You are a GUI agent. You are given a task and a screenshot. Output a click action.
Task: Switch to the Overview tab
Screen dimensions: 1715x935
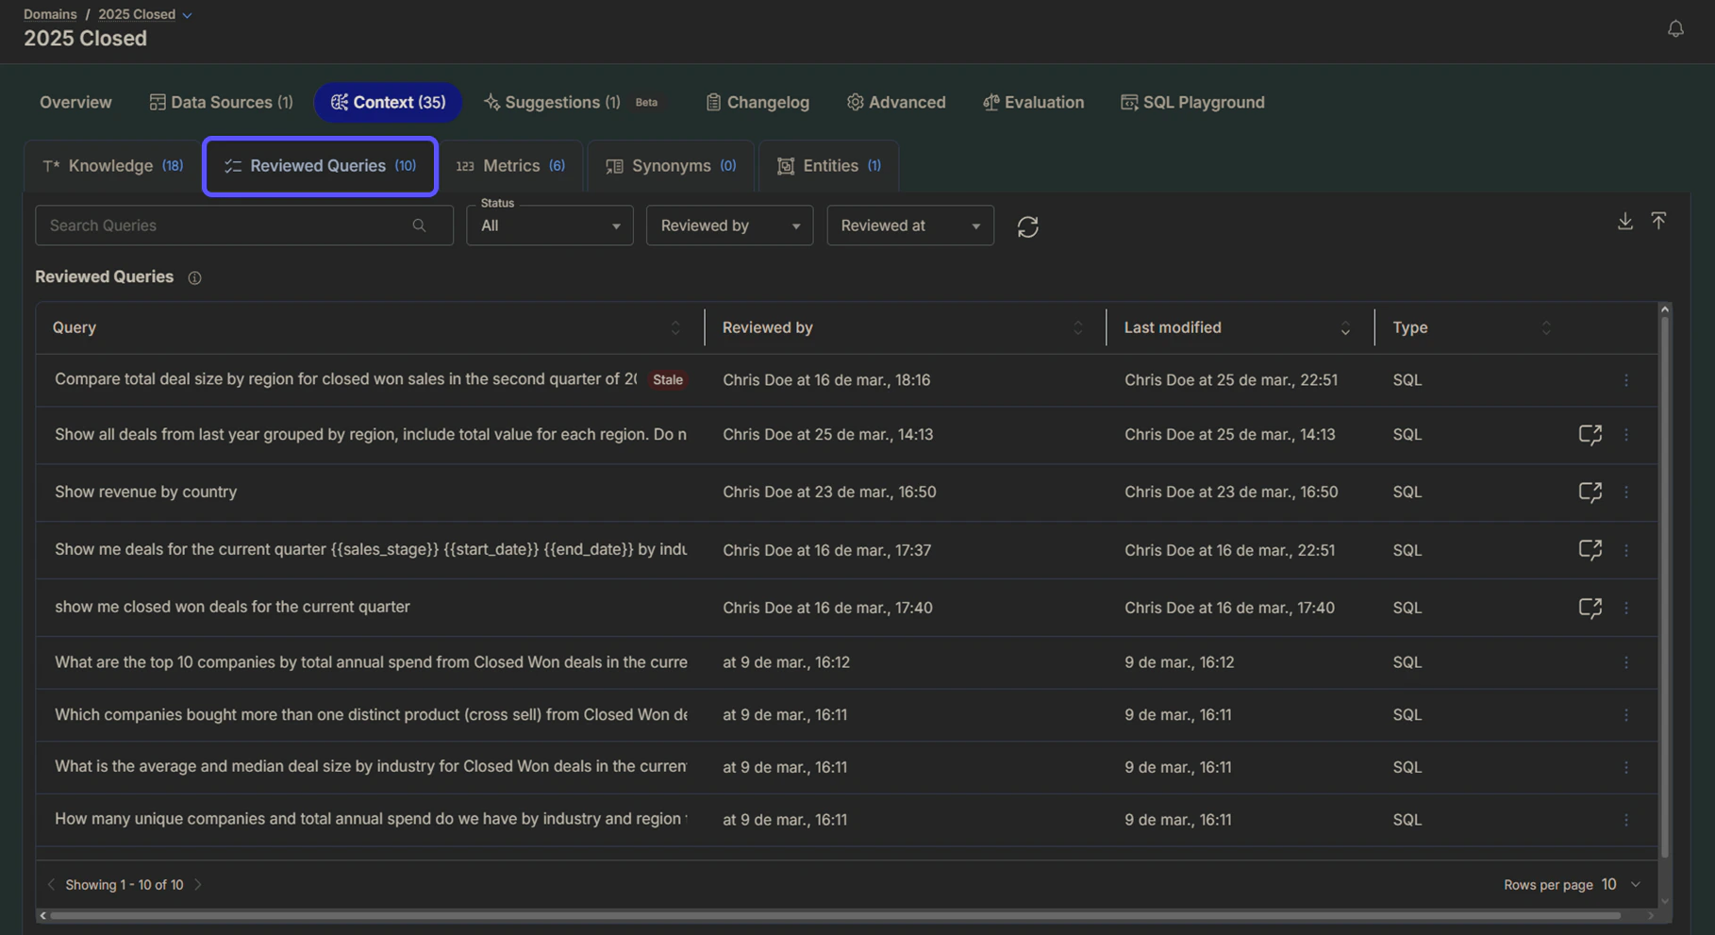(x=75, y=102)
